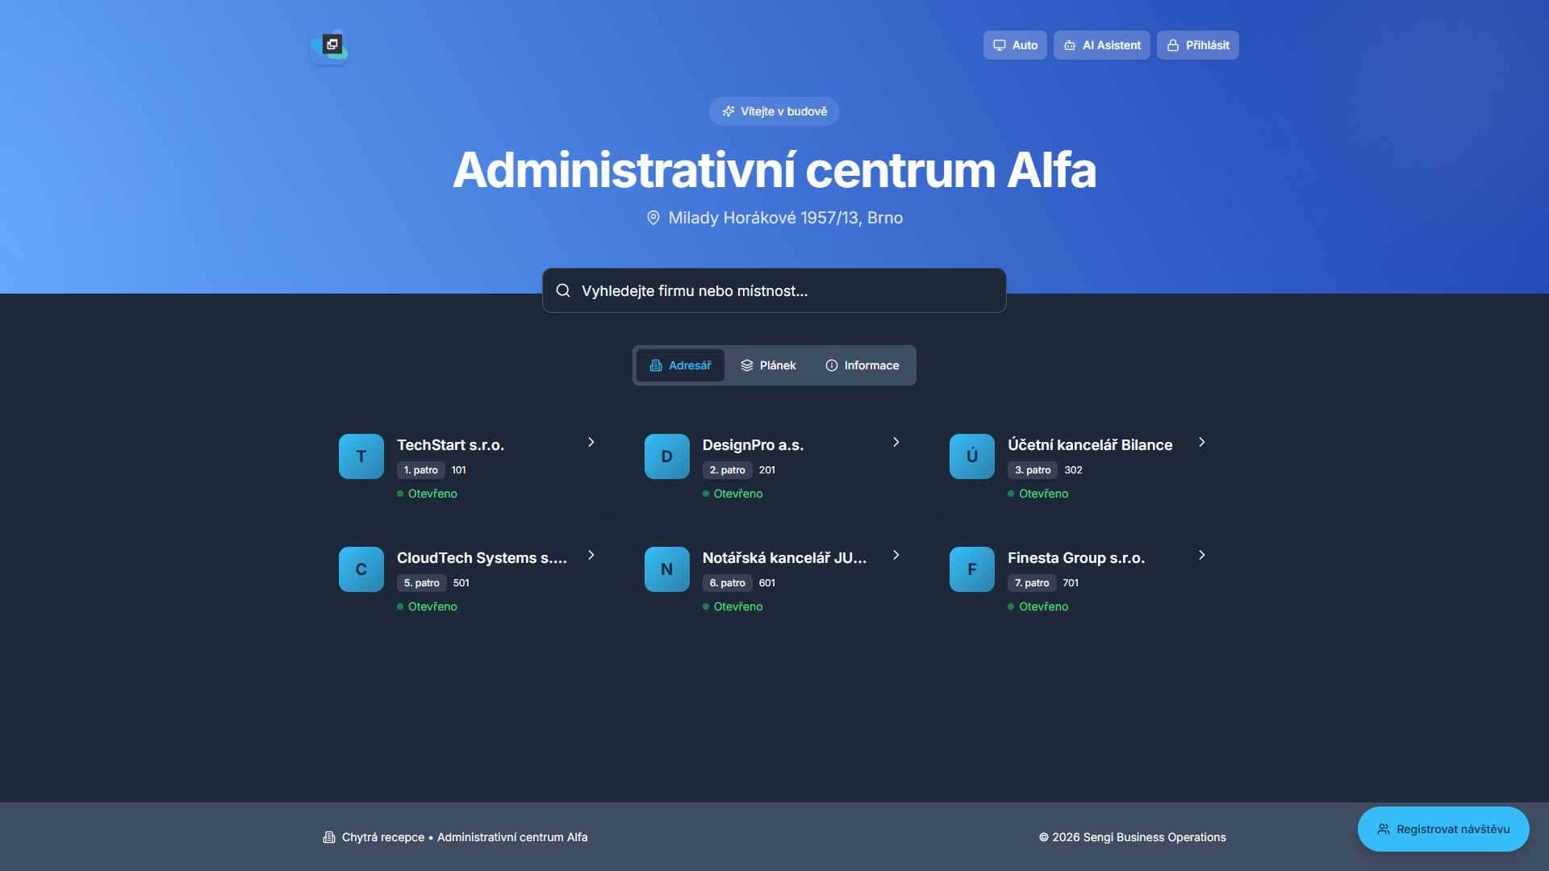Open the AI Asistent button

1101,45
